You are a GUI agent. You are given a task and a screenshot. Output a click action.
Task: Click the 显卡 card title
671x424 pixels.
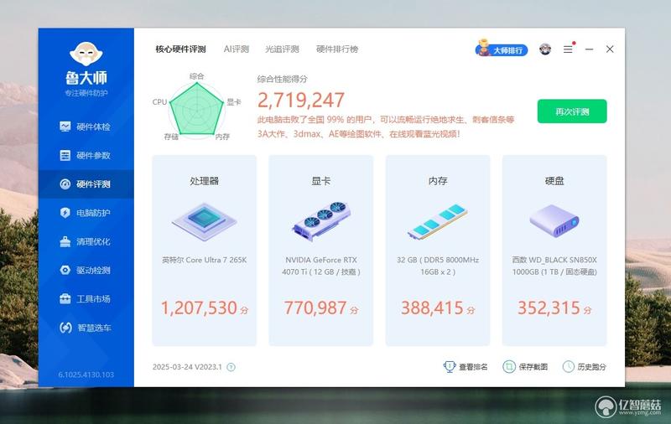click(321, 181)
